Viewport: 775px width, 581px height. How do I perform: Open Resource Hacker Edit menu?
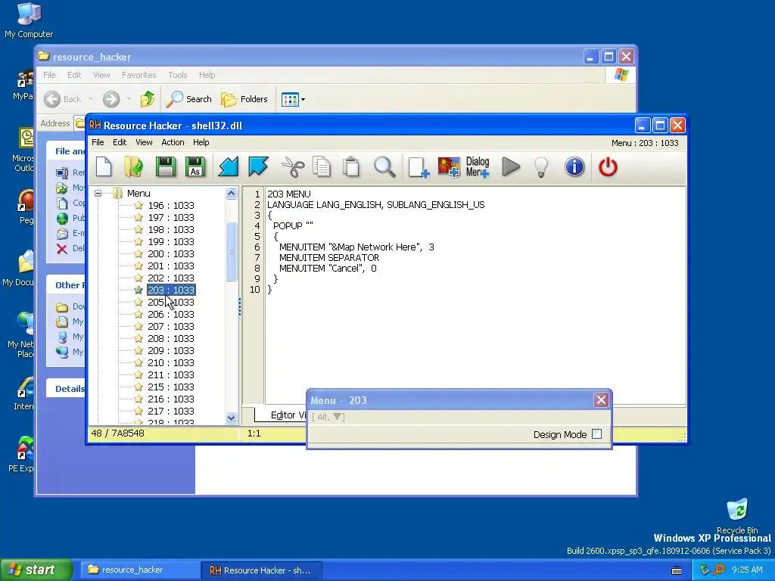pos(120,142)
